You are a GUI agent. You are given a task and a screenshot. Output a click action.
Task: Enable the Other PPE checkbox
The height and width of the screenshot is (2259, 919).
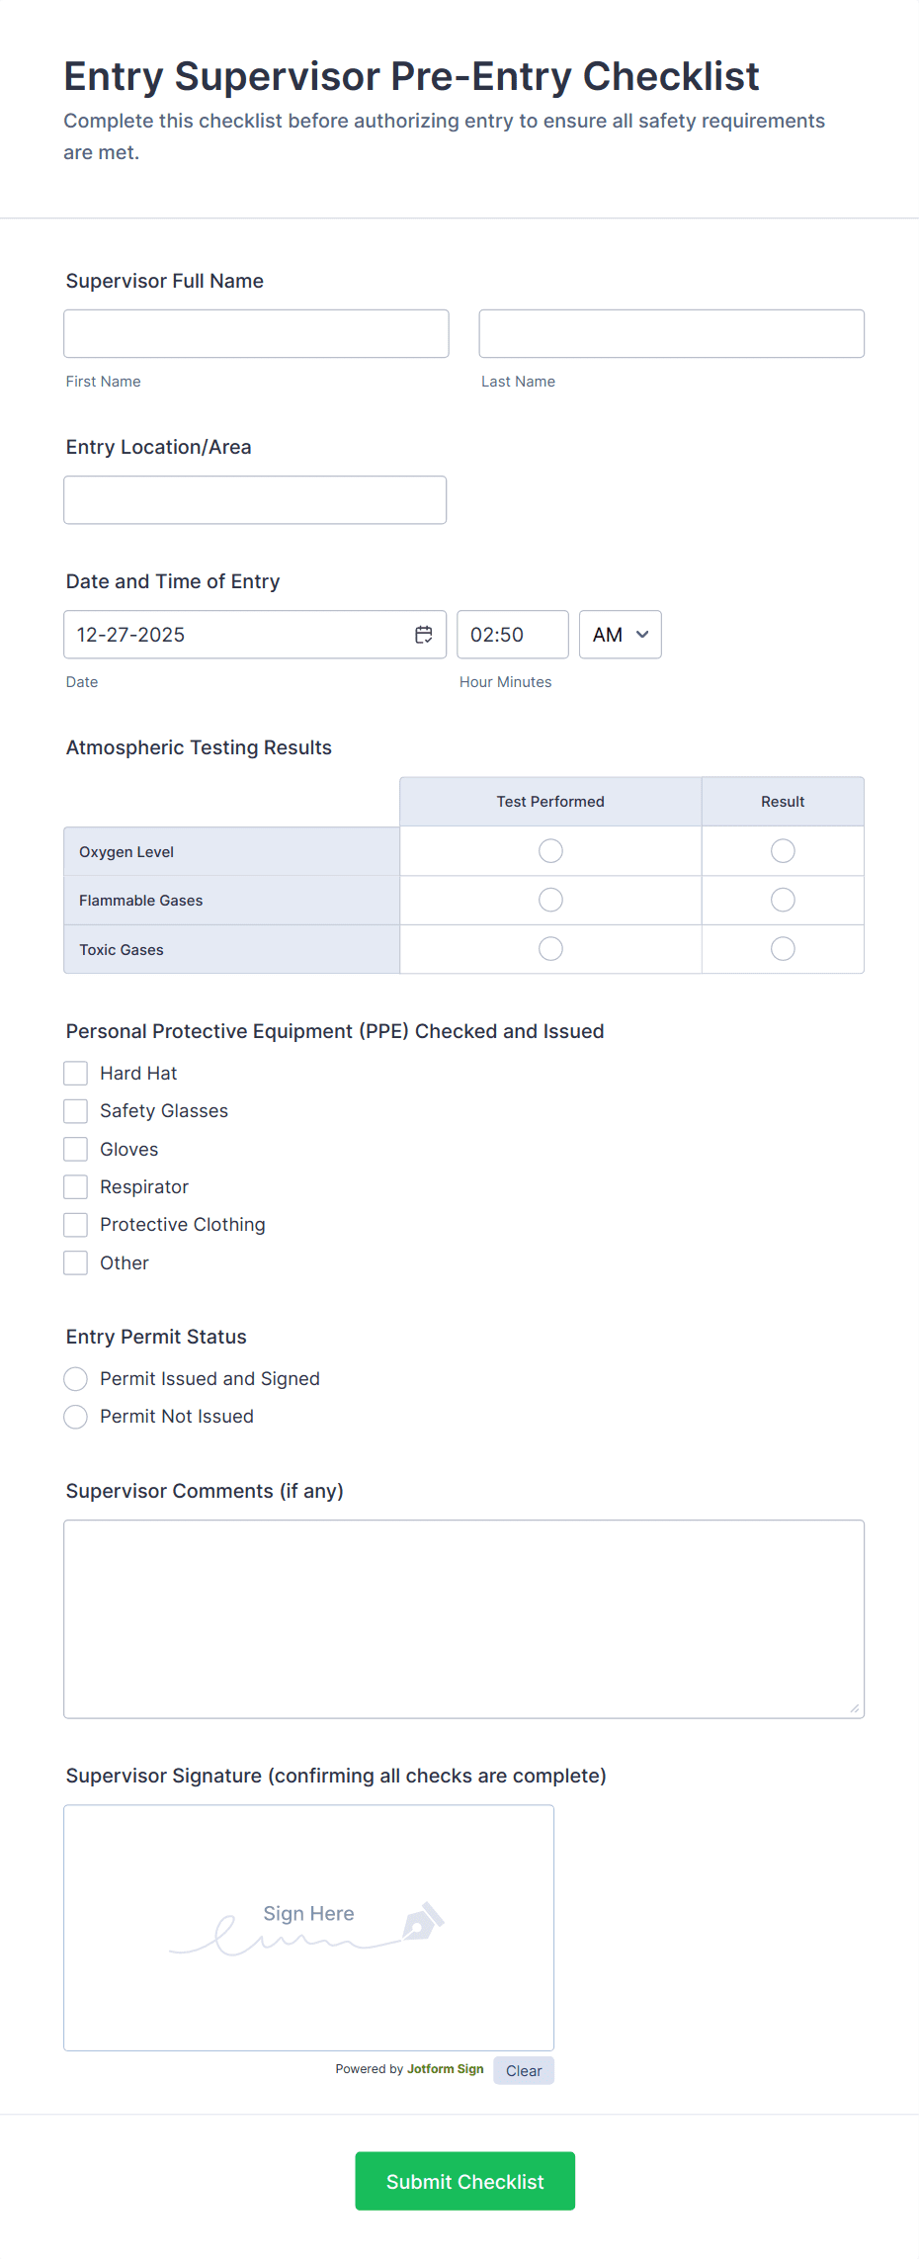click(75, 1262)
